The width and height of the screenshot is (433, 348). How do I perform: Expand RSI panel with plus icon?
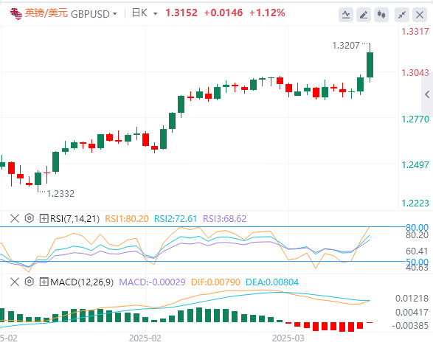(x=44, y=218)
